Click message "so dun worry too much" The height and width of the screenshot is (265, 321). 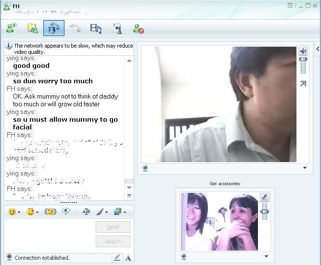53,81
